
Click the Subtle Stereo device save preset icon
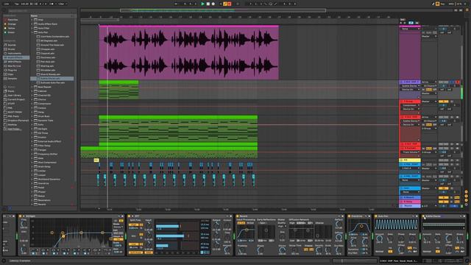coord(464,216)
